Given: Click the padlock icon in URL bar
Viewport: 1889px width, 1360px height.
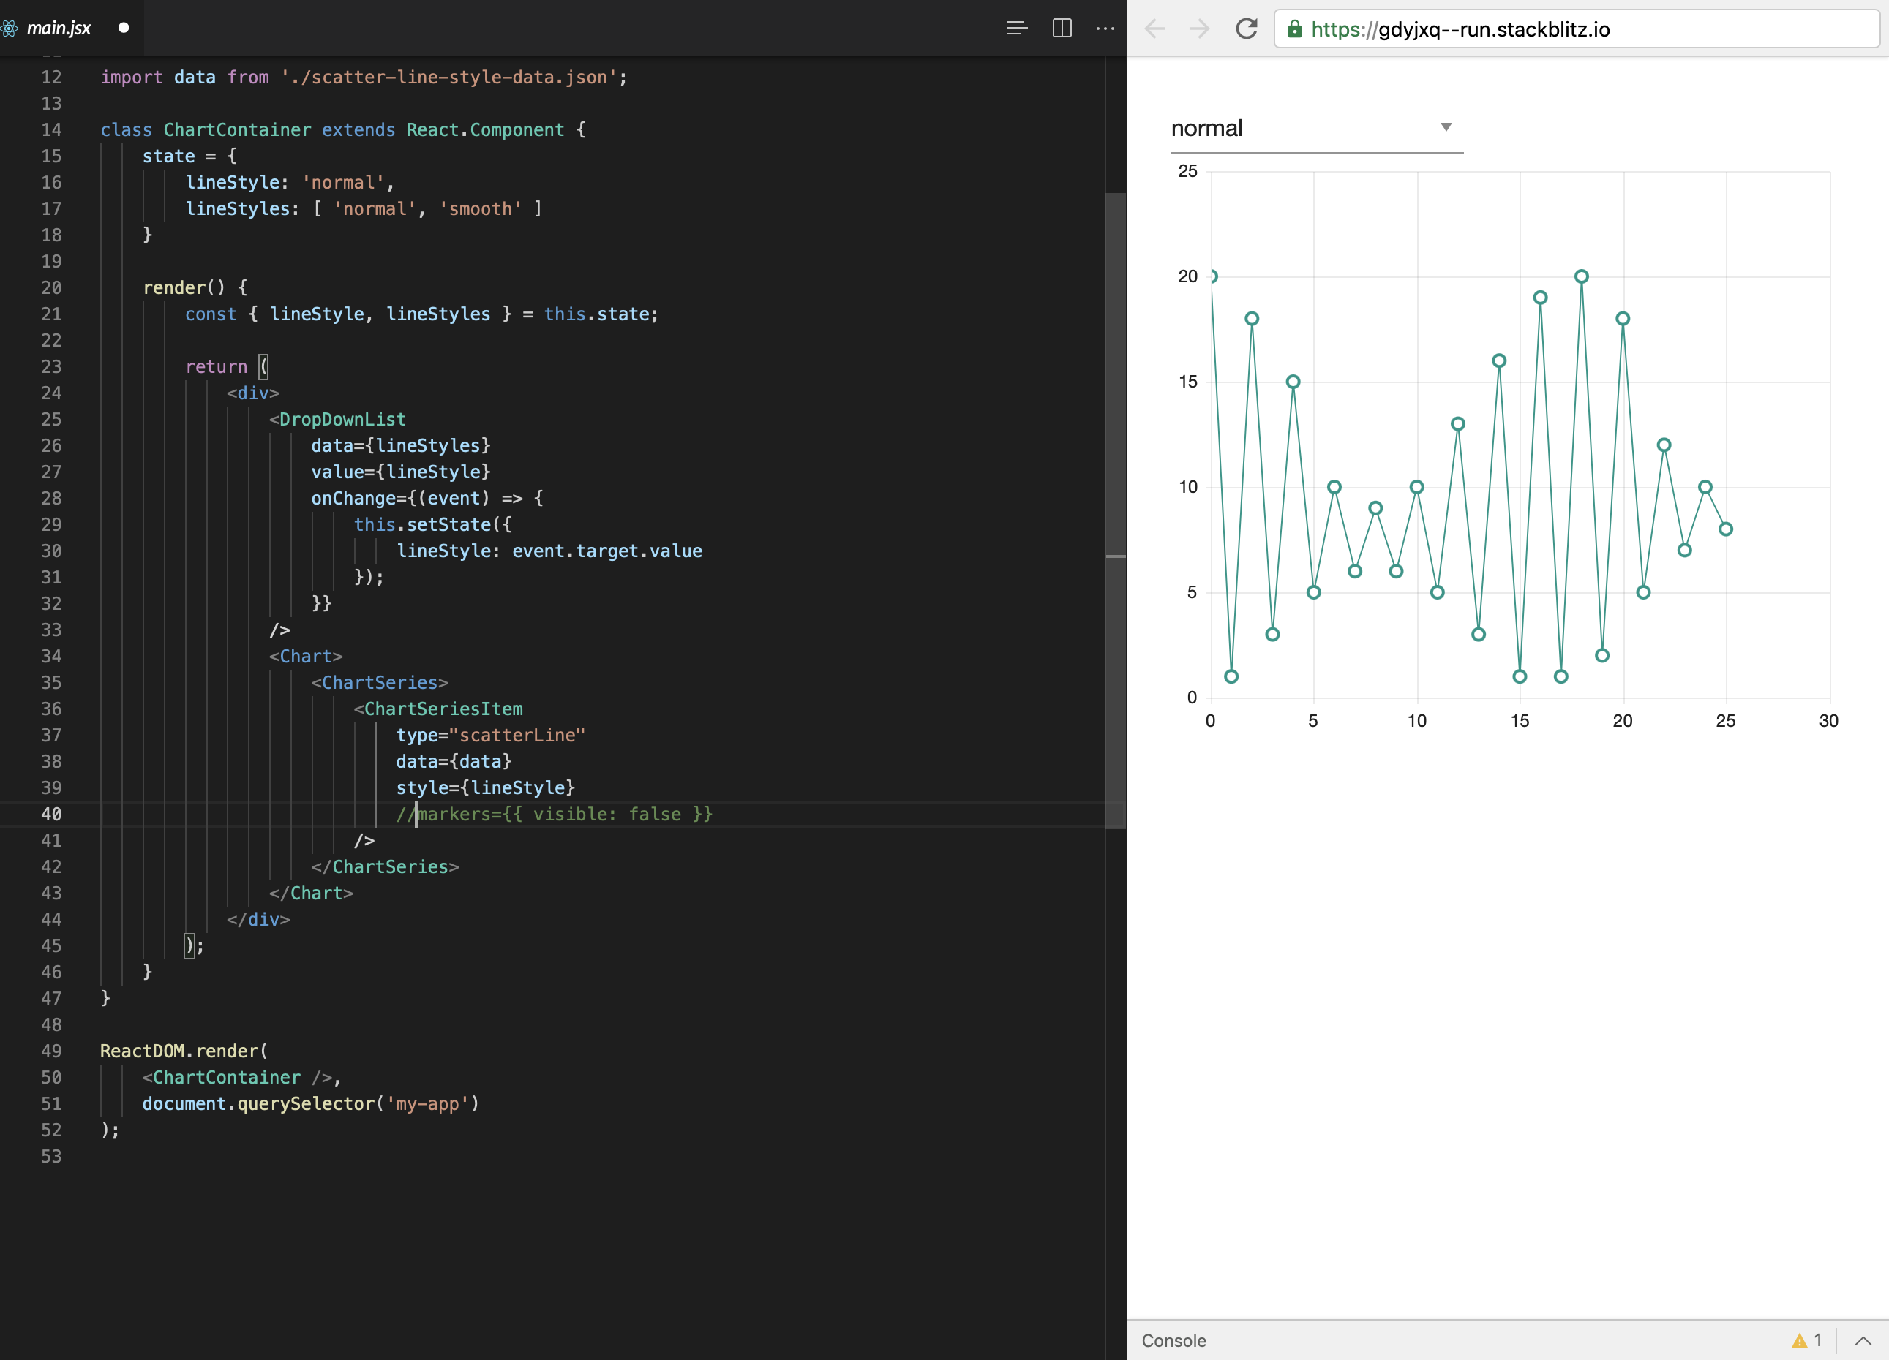Looking at the screenshot, I should [x=1294, y=29].
